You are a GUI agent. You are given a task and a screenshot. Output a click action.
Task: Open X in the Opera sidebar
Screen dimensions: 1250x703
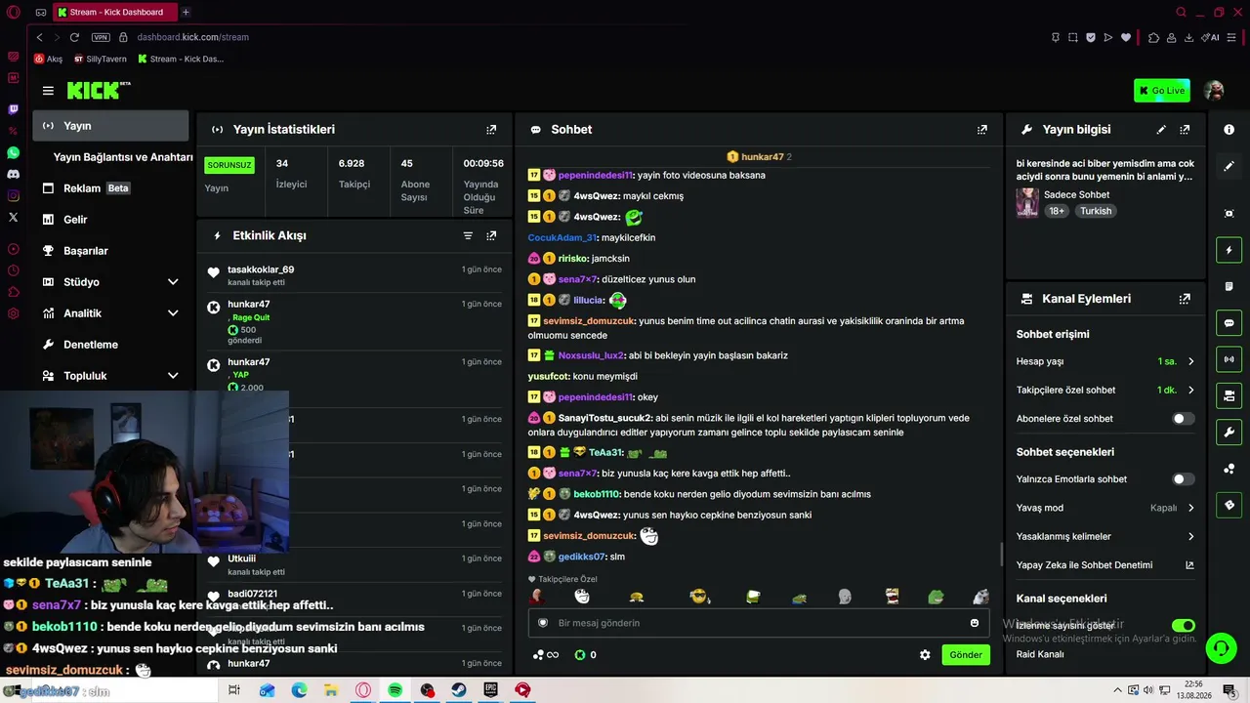coord(13,217)
